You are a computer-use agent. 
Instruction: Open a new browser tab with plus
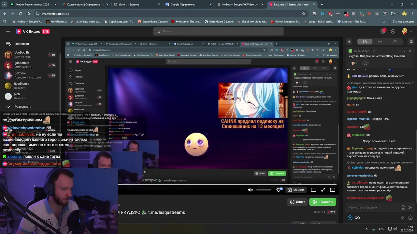coord(322,5)
